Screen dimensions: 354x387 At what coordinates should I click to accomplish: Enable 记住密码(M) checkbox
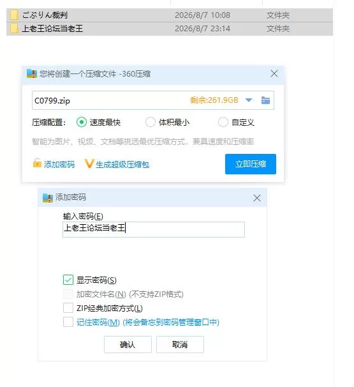pyautogui.click(x=68, y=322)
